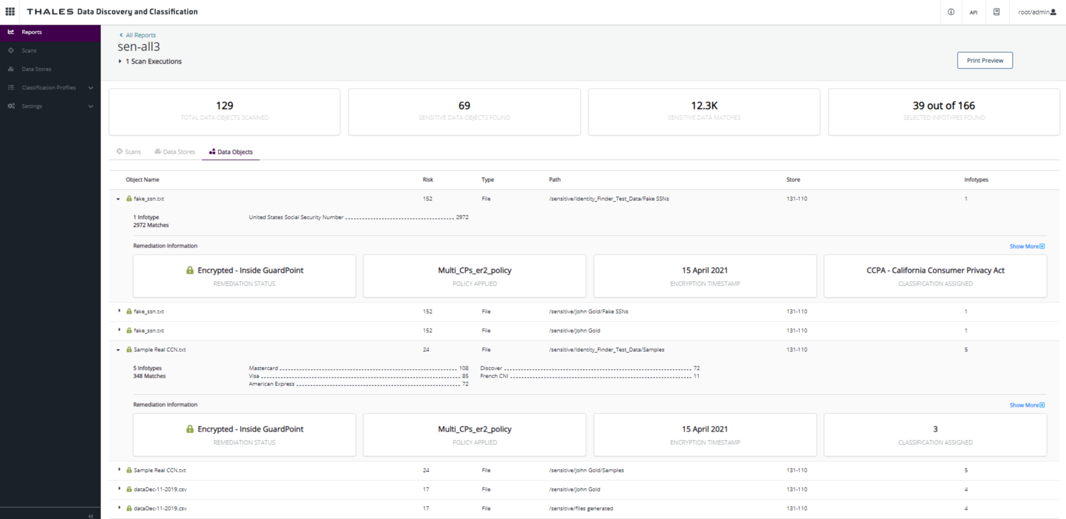The image size is (1066, 519).
Task: Click the Data Stores sidebar icon
Action: pyautogui.click(x=11, y=69)
